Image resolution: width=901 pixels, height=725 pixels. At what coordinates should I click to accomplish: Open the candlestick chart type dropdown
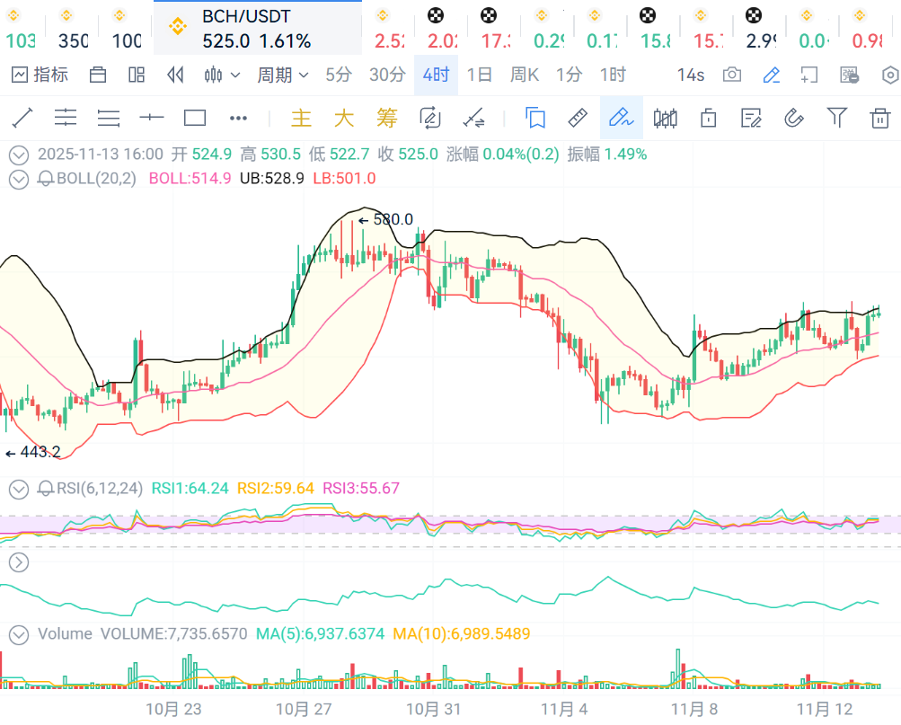click(223, 75)
